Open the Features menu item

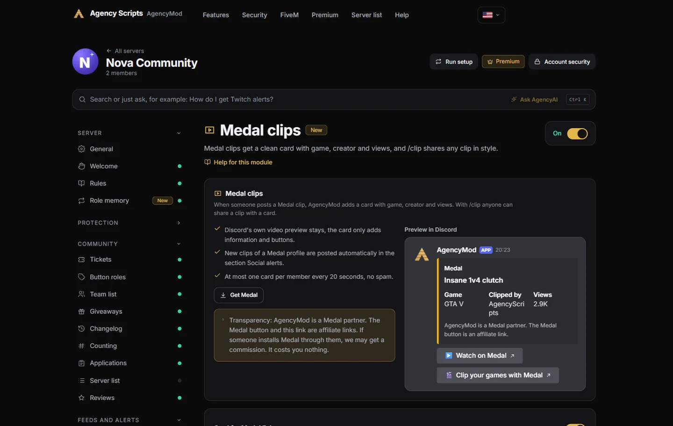coord(216,15)
